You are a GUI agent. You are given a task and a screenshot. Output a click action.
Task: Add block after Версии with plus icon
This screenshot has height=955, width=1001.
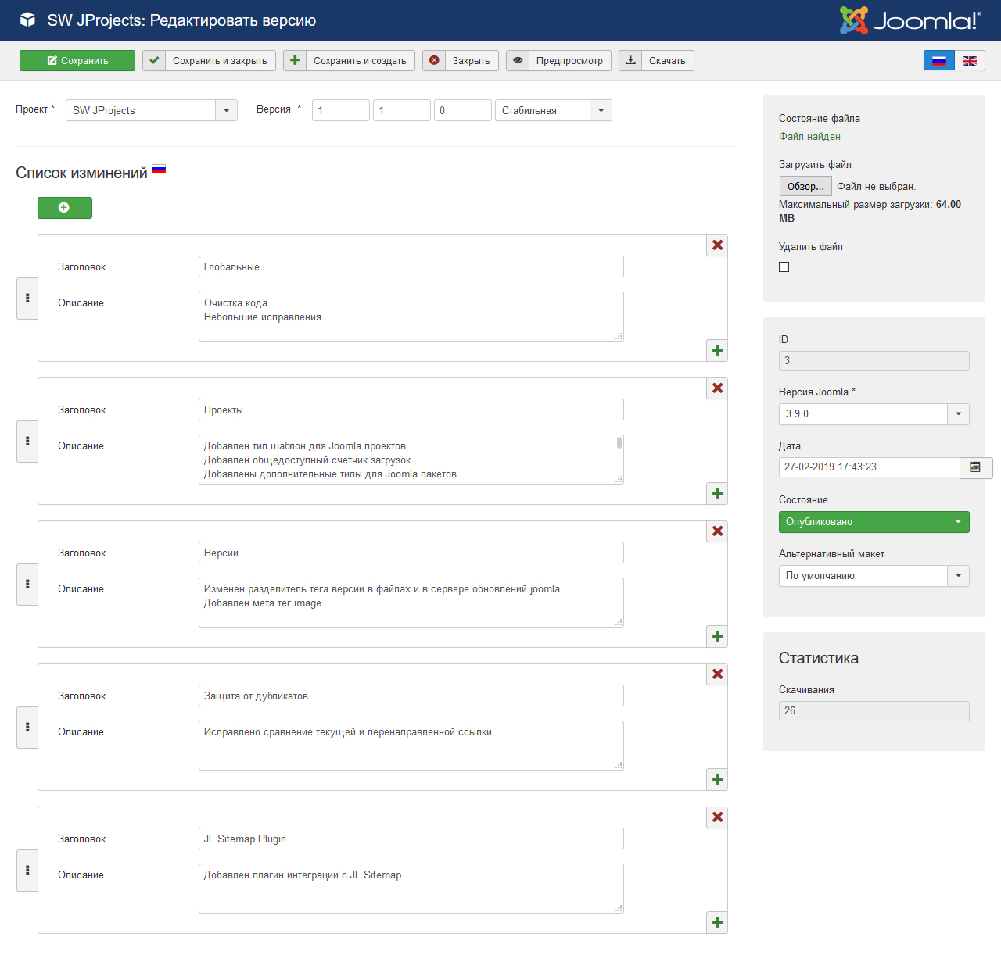717,636
